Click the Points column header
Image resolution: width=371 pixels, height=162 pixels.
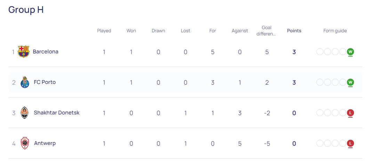tap(294, 31)
